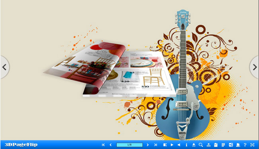Share the flipbook
The height and width of the screenshot is (149, 259).
point(231,145)
